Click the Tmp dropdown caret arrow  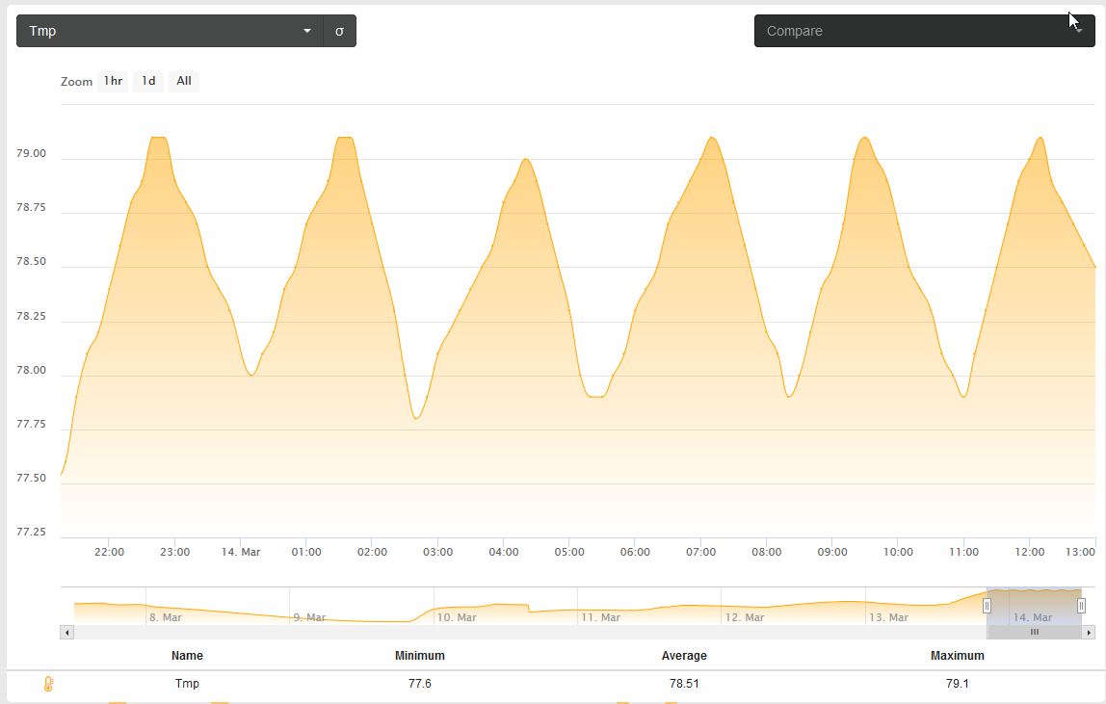pos(307,31)
